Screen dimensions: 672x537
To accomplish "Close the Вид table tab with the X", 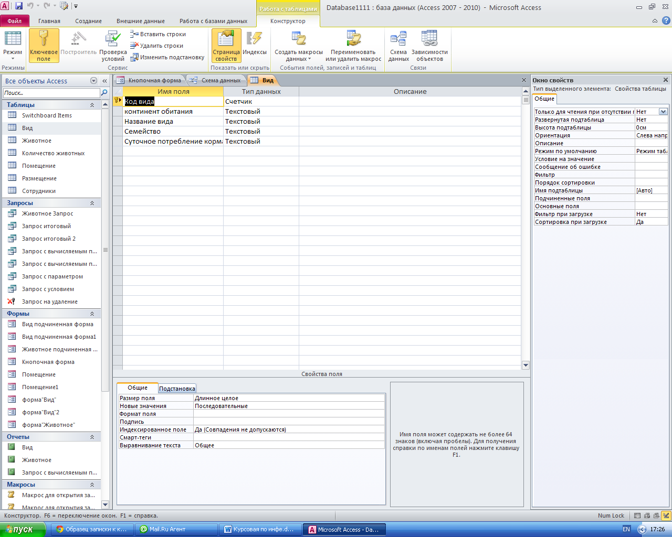I will pos(524,80).
